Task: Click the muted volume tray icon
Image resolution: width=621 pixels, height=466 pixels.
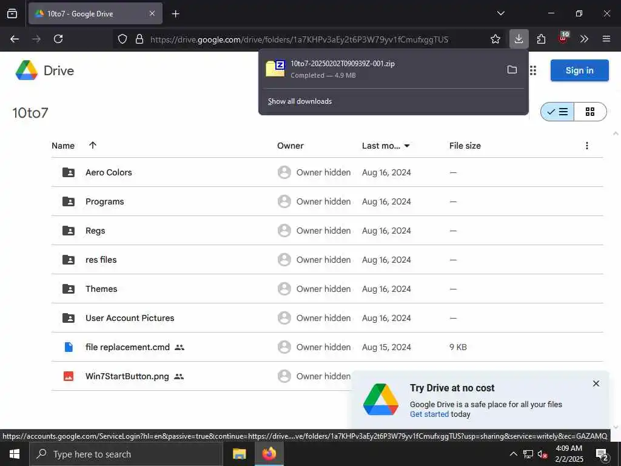Action: (x=542, y=454)
